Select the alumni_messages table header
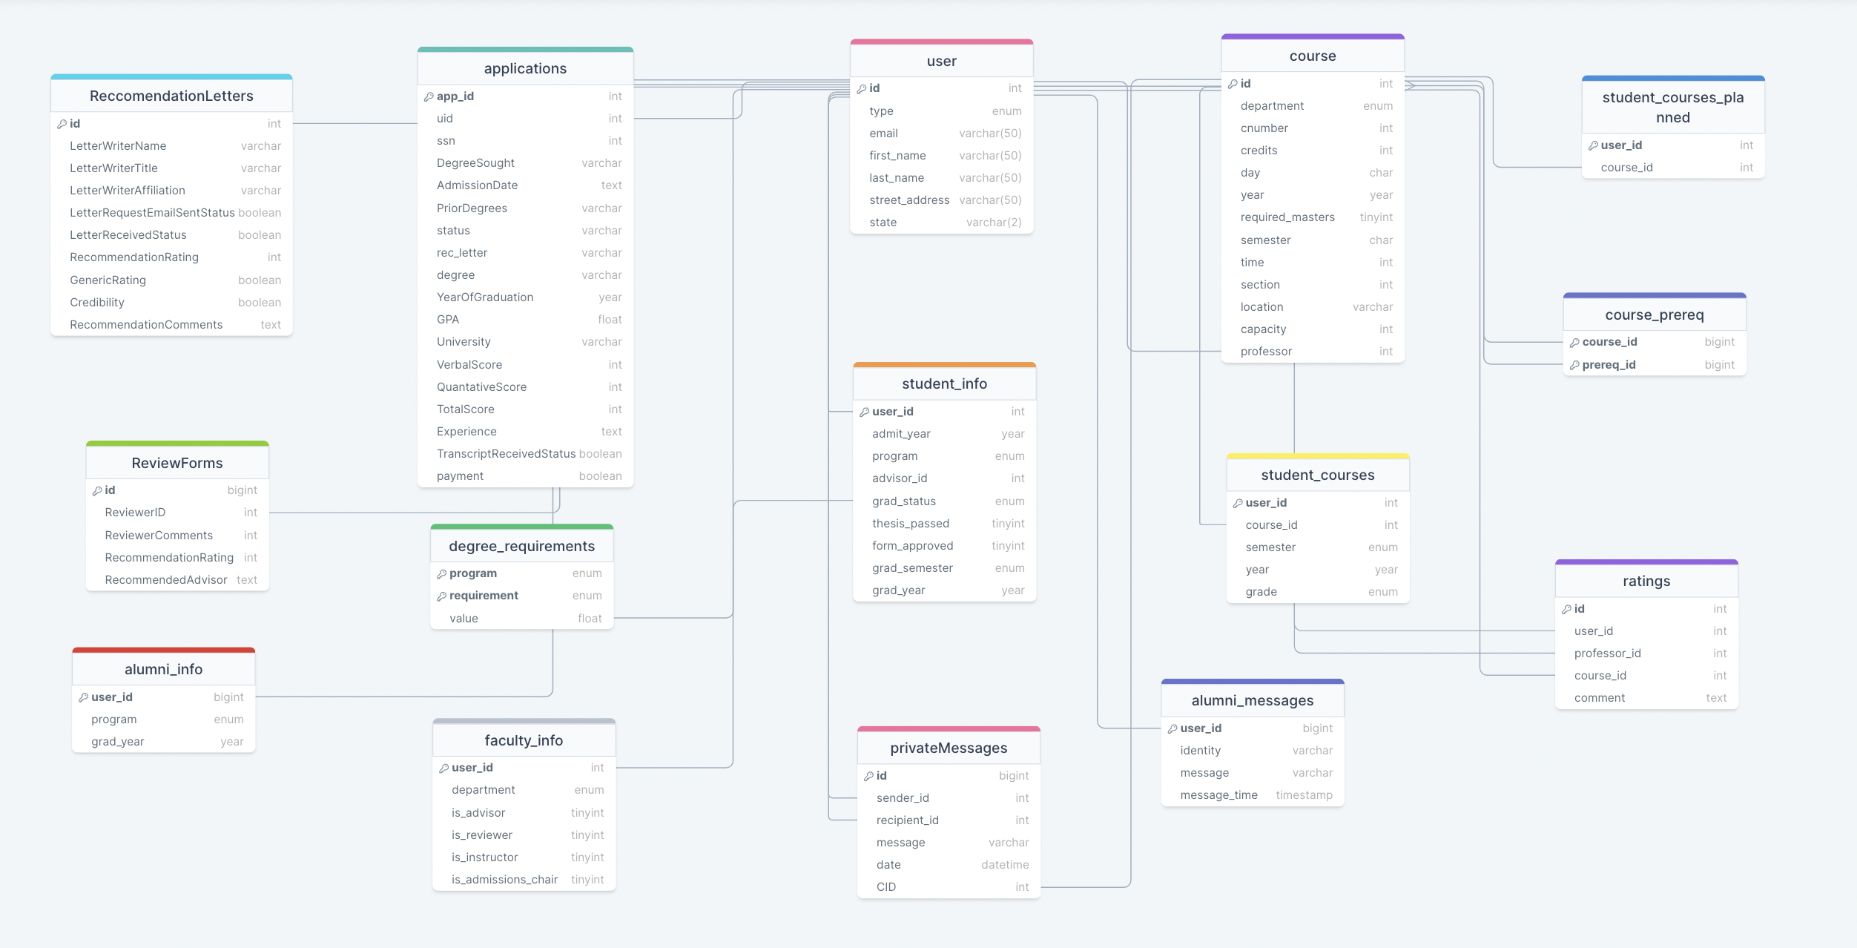The image size is (1857, 948). coord(1253,700)
